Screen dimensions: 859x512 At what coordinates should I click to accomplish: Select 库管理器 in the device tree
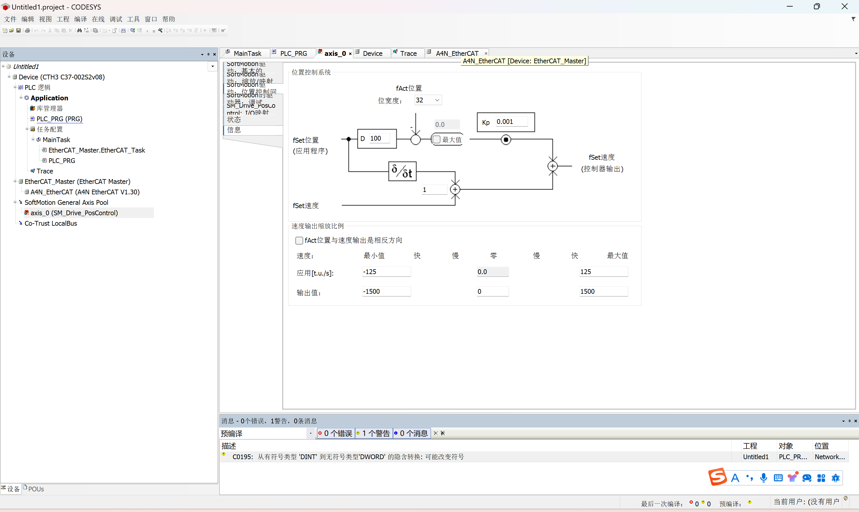[50, 108]
